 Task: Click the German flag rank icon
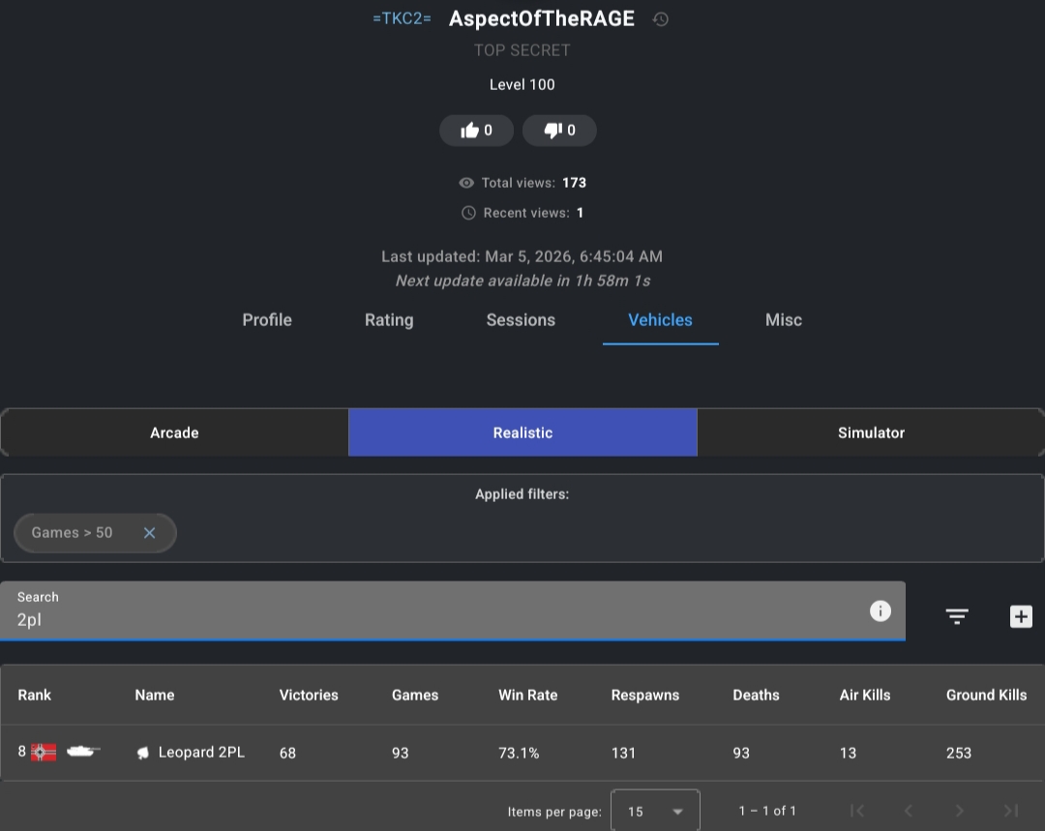[x=44, y=752]
